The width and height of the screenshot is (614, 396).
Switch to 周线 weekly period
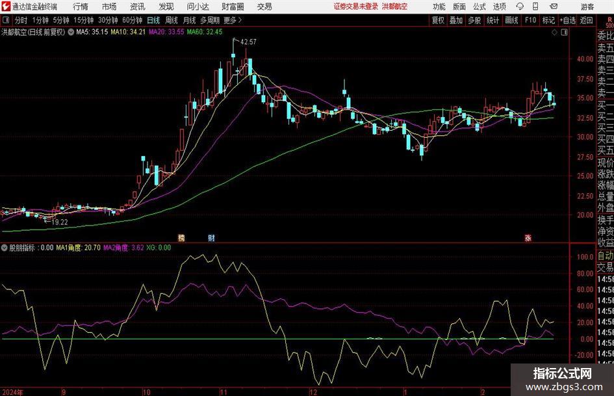pos(172,20)
